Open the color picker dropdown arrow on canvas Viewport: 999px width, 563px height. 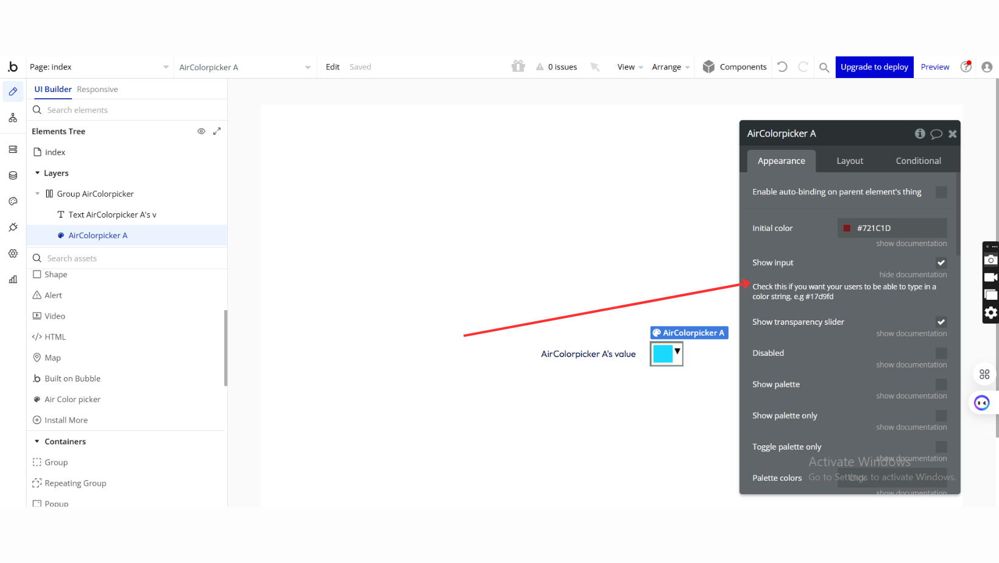tap(677, 351)
